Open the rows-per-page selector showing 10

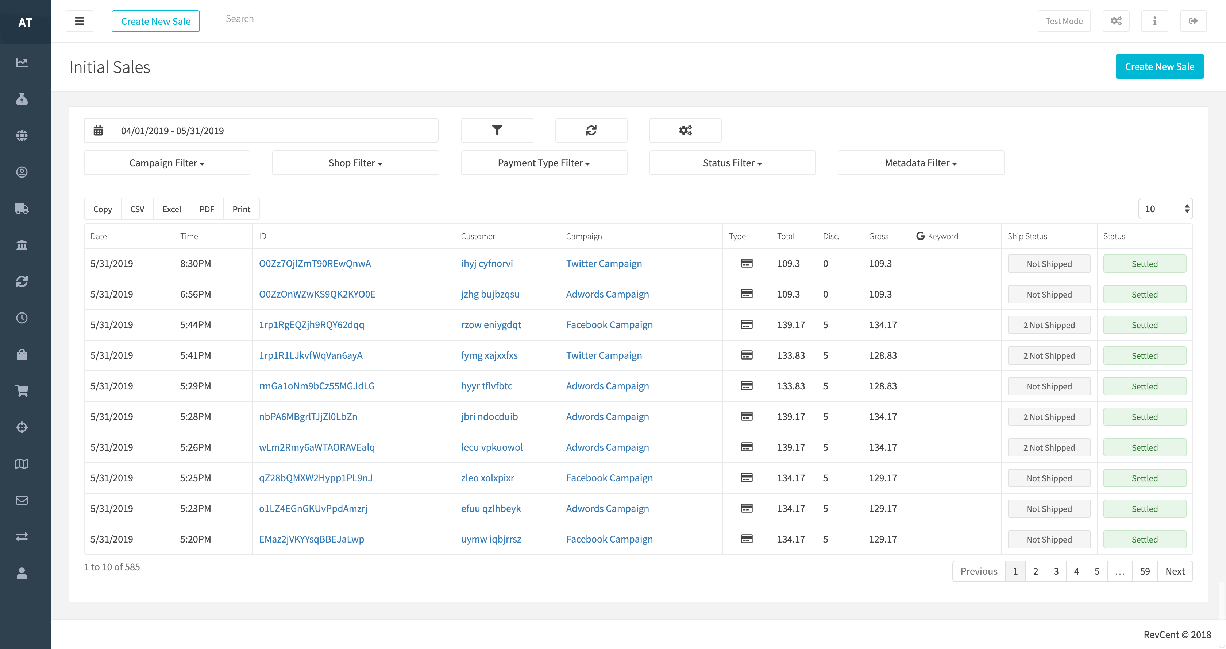pyautogui.click(x=1165, y=209)
